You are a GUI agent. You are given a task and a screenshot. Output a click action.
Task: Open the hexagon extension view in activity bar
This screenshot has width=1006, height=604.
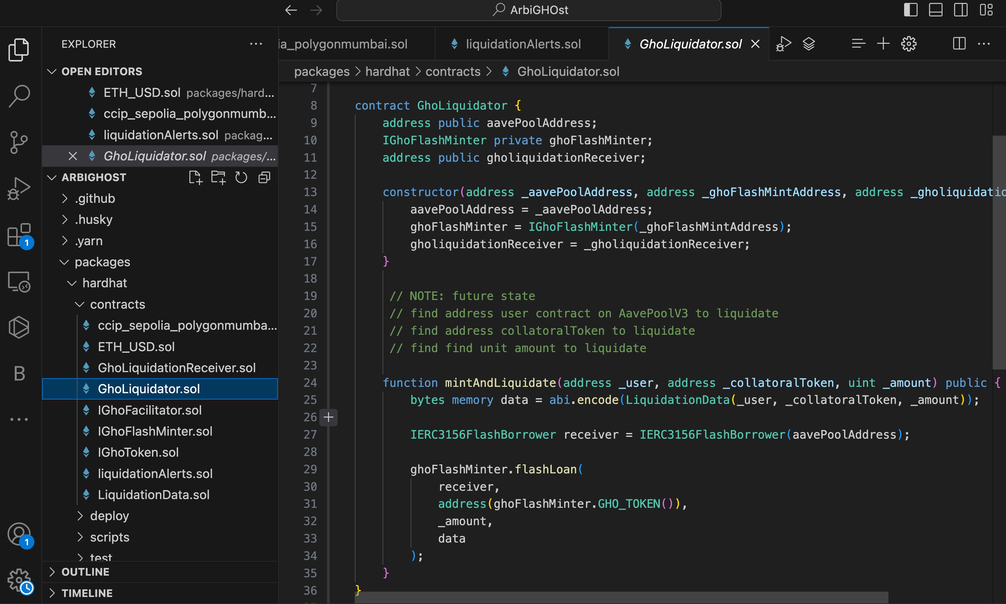point(19,327)
